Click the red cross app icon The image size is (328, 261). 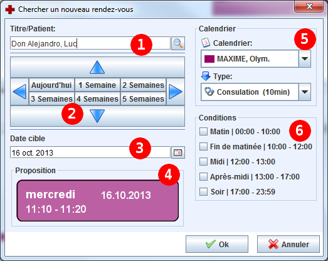10,9
